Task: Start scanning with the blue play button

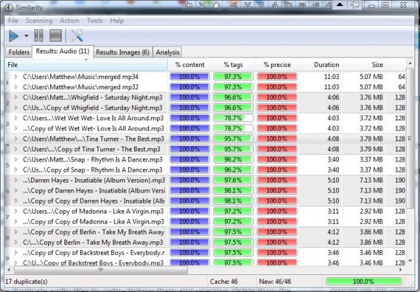Action: [14, 36]
